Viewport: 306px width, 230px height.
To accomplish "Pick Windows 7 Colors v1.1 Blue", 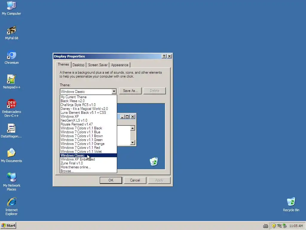I will point(88,132).
